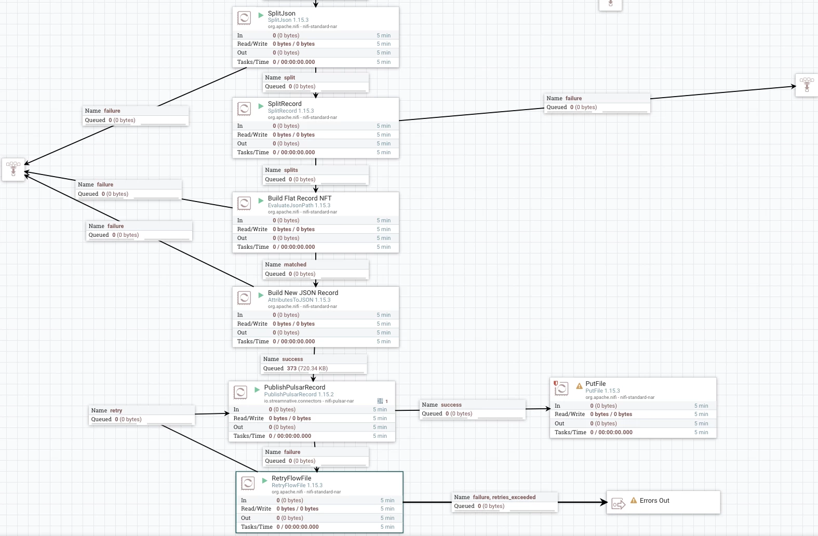The image size is (818, 536).
Task: Select the 'failure' connection above RetryFlowFile
Action: (x=316, y=457)
